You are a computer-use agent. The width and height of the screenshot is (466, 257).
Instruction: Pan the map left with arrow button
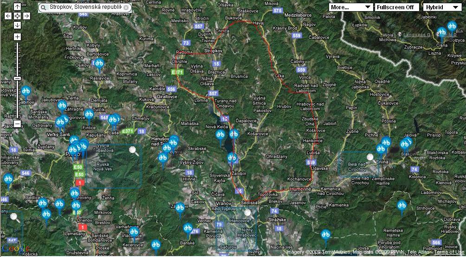coord(8,16)
